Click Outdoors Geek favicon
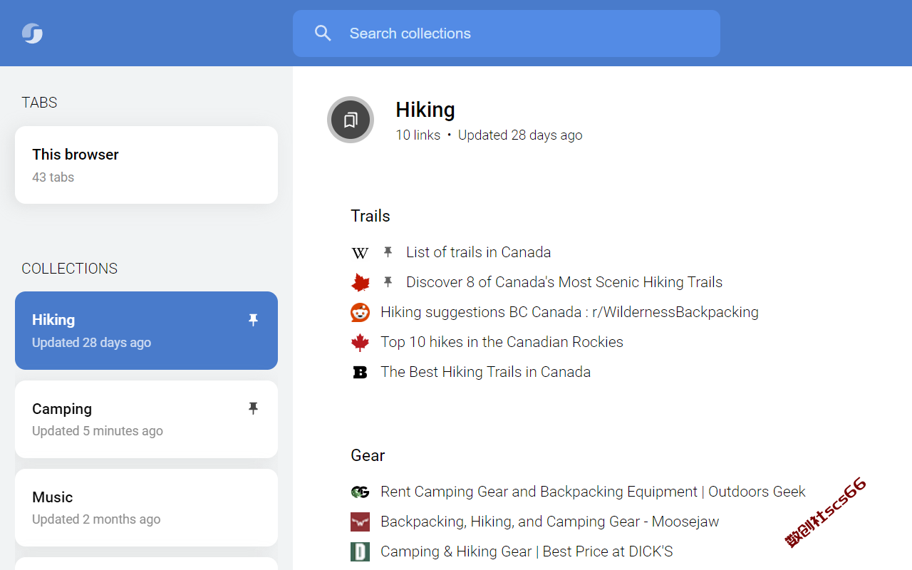The image size is (912, 570). pyautogui.click(x=361, y=492)
